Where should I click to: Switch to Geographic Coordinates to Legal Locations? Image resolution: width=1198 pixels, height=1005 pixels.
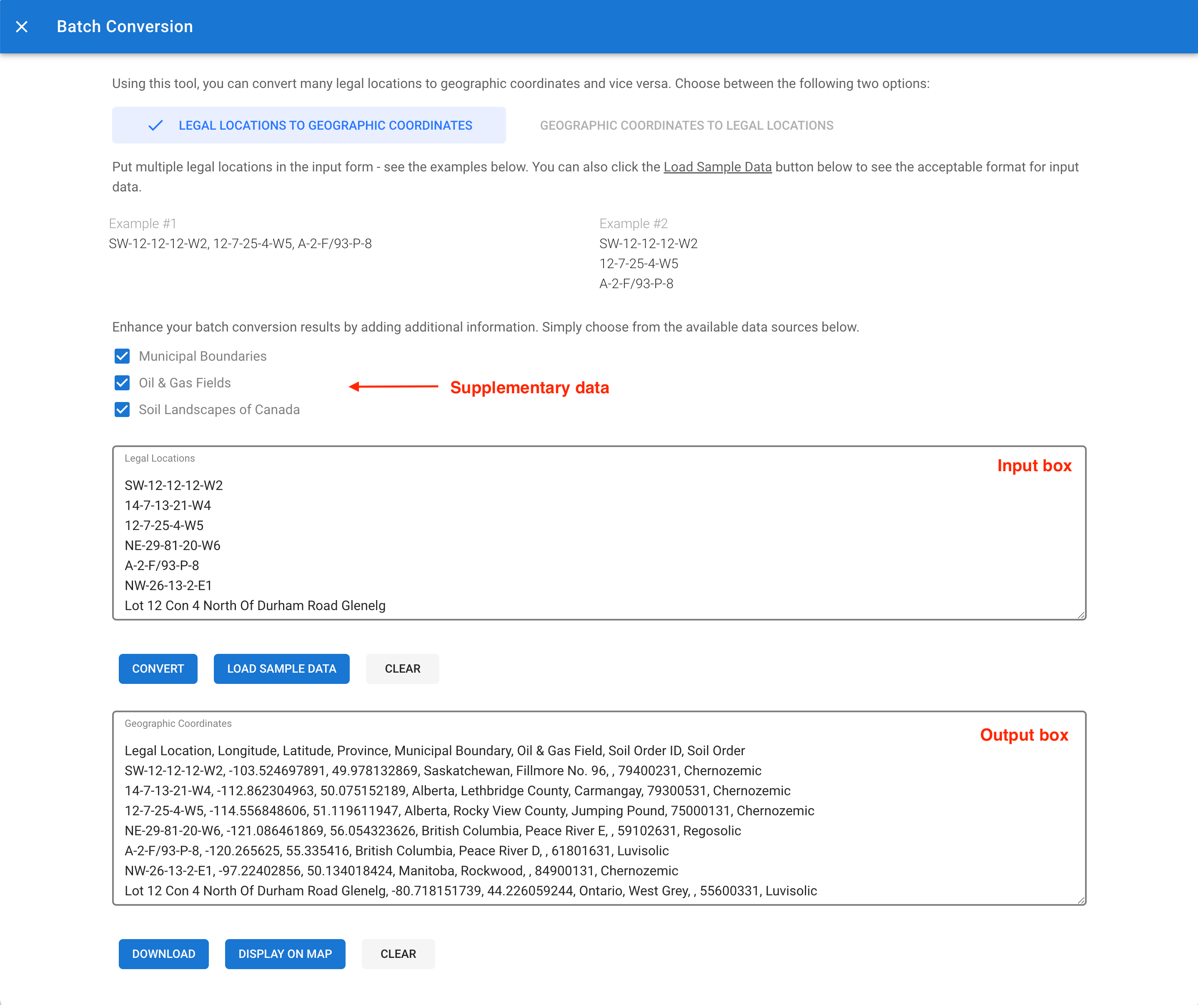(x=686, y=126)
